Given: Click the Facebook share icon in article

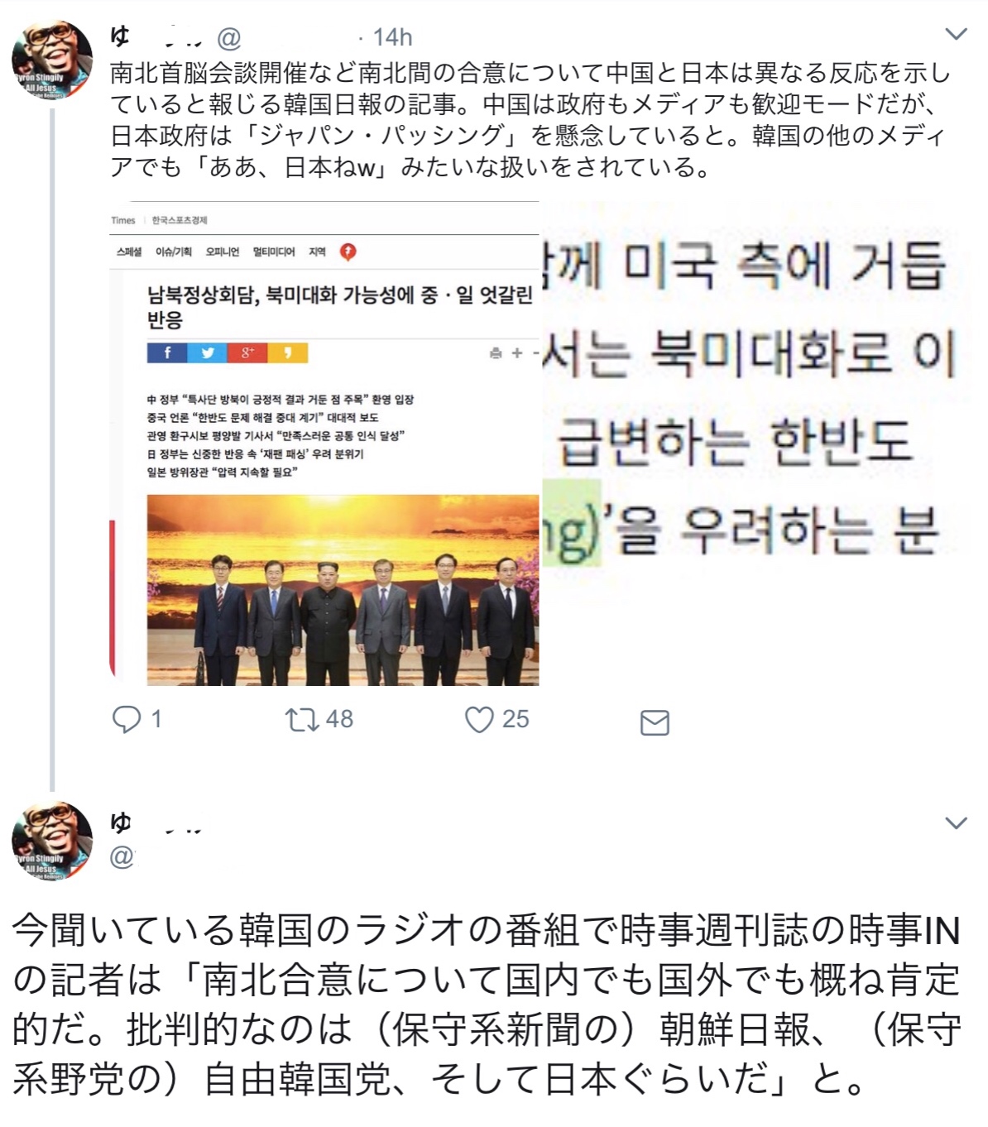Looking at the screenshot, I should coord(167,353).
